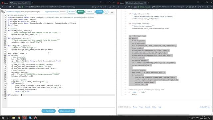Open File Explorer from the taskbar

(x=14, y=118)
